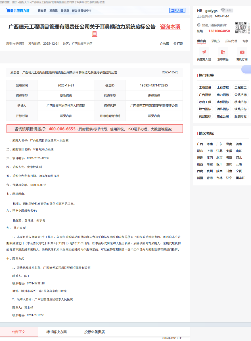Click the 立即入驻 button
251x341 pixels.
point(177,10)
